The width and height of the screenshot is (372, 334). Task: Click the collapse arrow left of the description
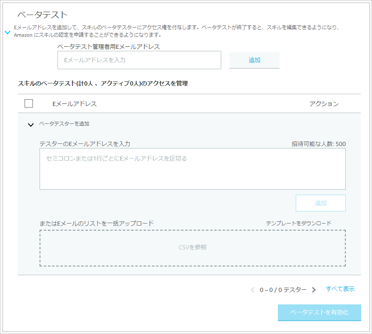(x=6, y=32)
